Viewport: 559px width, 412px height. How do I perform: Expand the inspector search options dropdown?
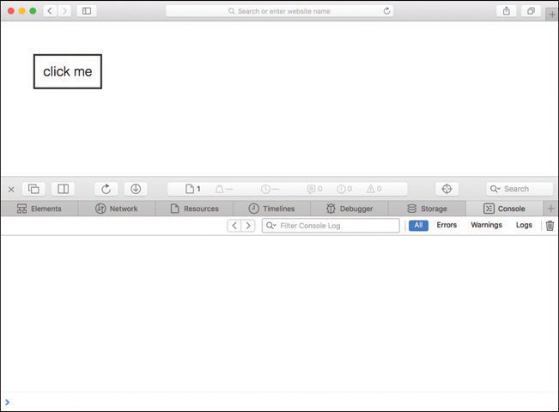[x=495, y=189]
